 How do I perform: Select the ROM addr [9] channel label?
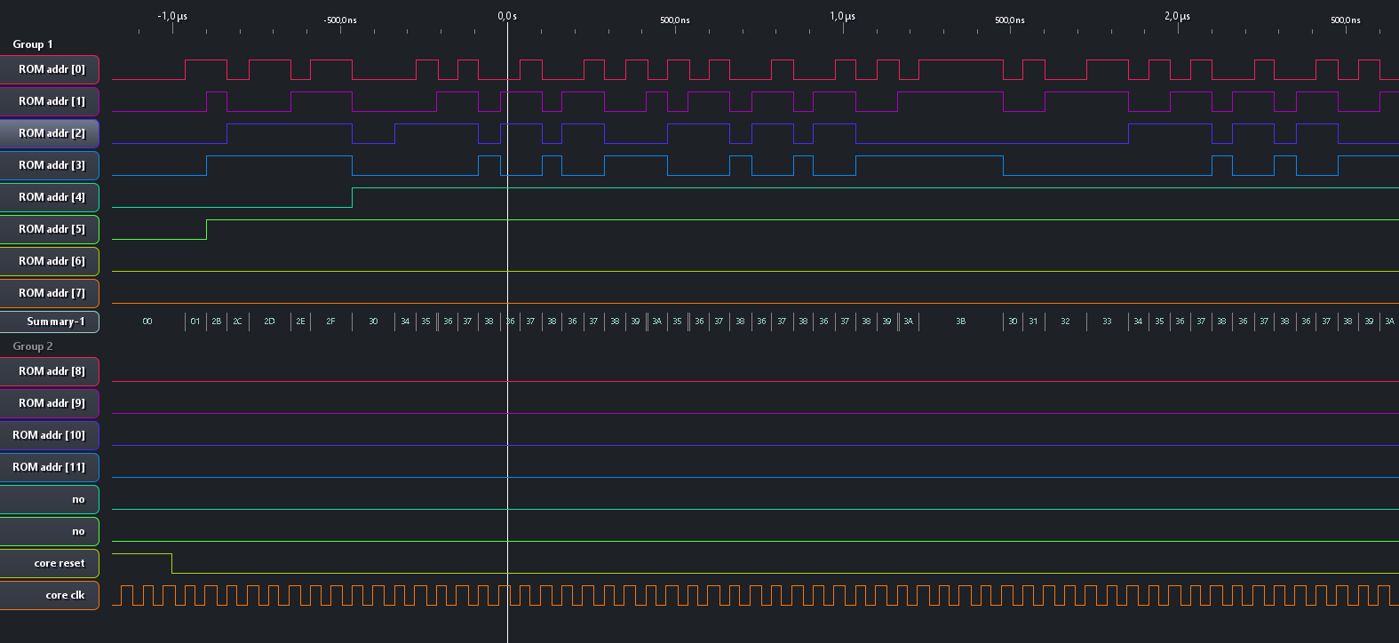click(49, 403)
